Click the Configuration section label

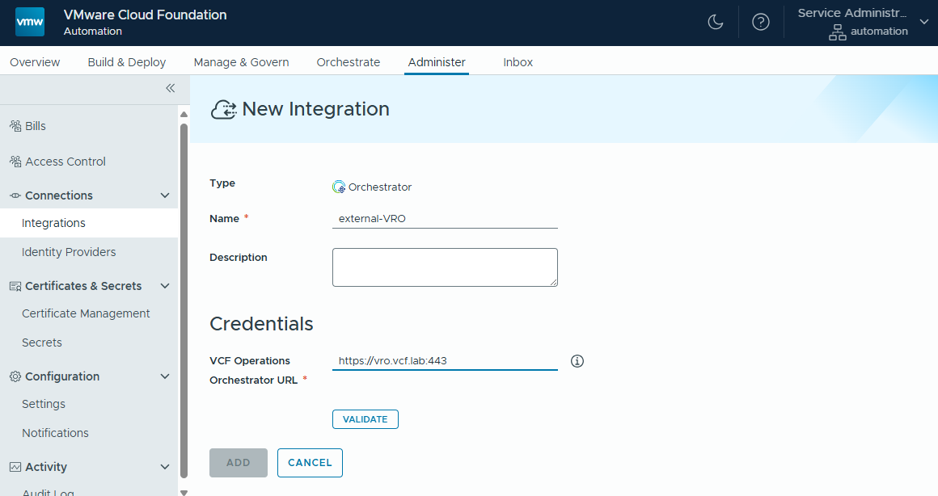pyautogui.click(x=62, y=376)
